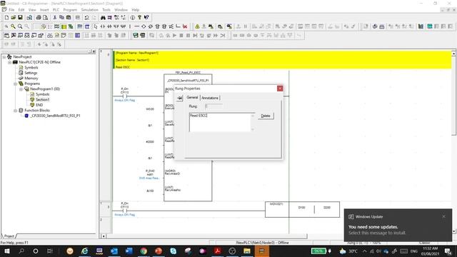The height and width of the screenshot is (257, 457).
Task: Click the Open project folder icon
Action: tap(14, 17)
